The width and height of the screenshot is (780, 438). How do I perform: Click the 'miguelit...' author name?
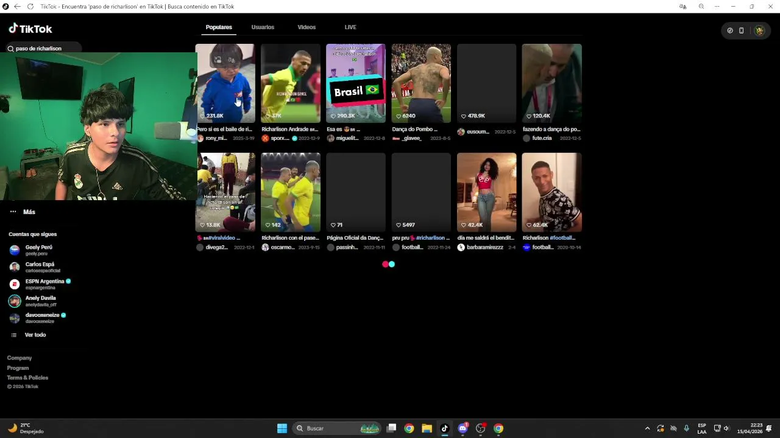pos(347,139)
